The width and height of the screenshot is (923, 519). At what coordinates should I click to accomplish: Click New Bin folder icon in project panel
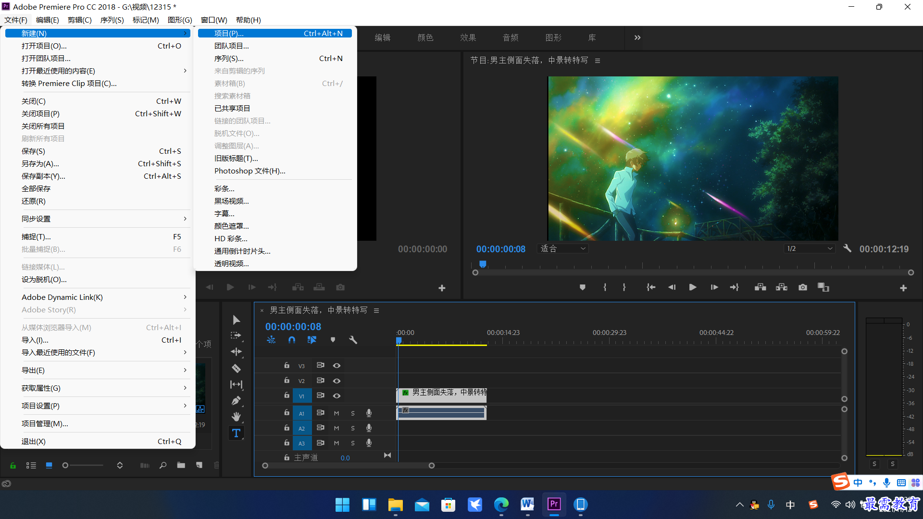click(x=181, y=465)
